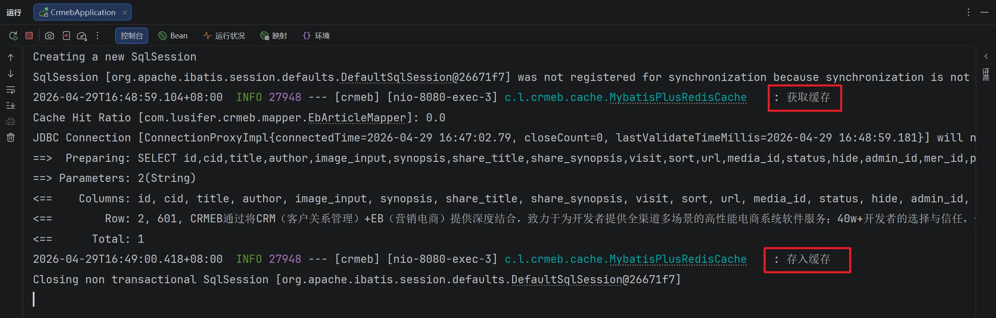Clear console output with trash icon
Viewport: 996px width, 318px height.
pos(11,137)
